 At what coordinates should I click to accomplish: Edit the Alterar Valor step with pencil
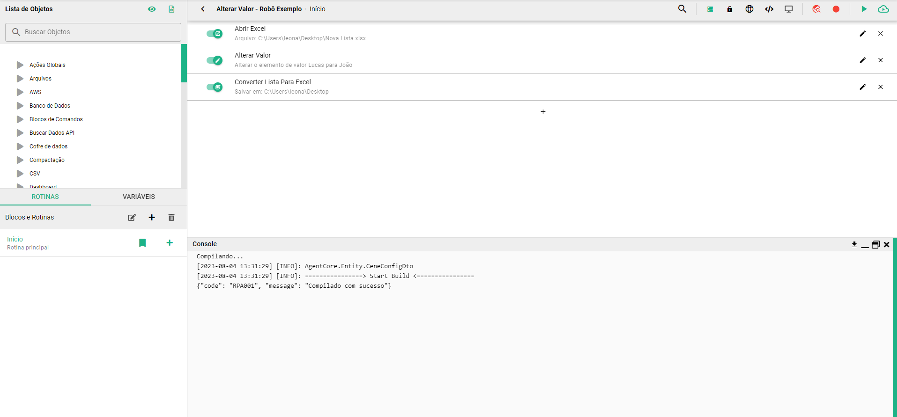click(x=863, y=60)
